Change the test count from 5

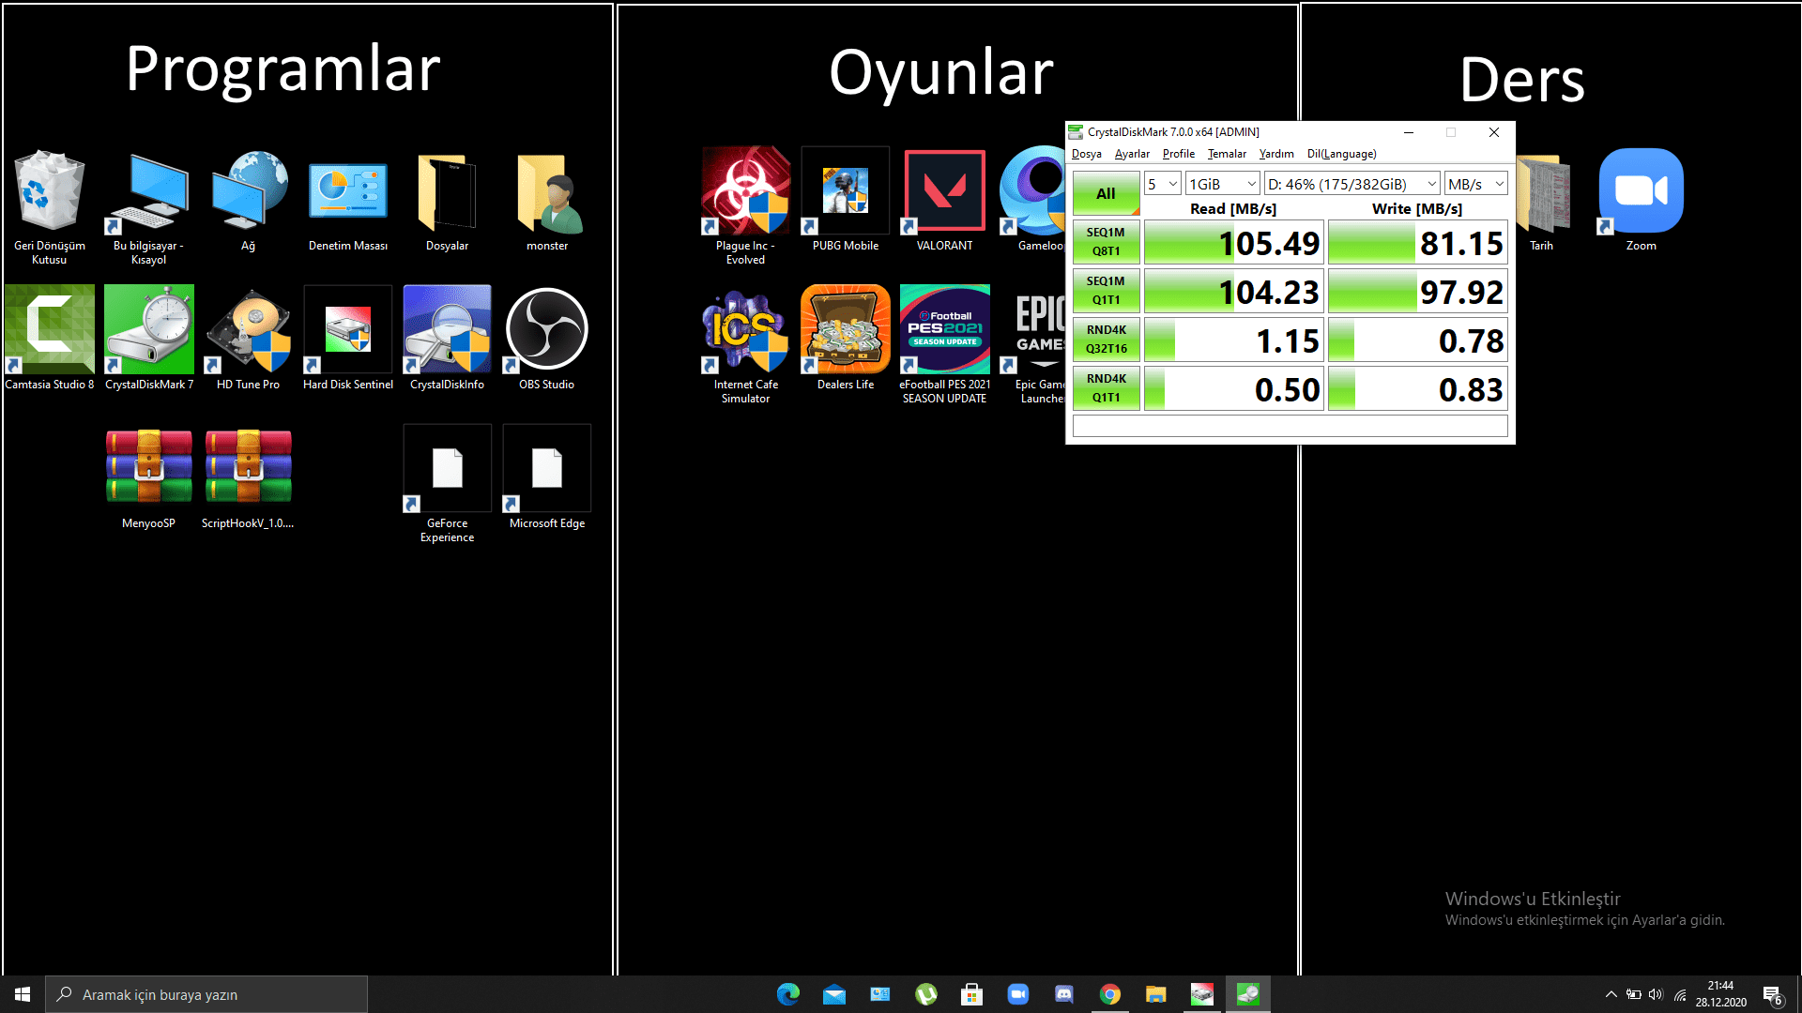coord(1162,183)
